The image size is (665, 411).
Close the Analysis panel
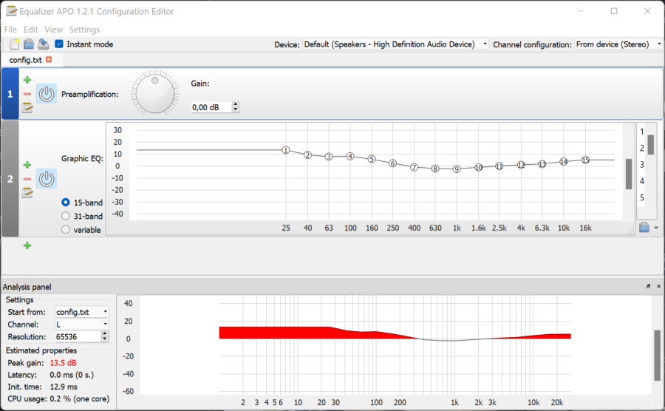click(658, 286)
